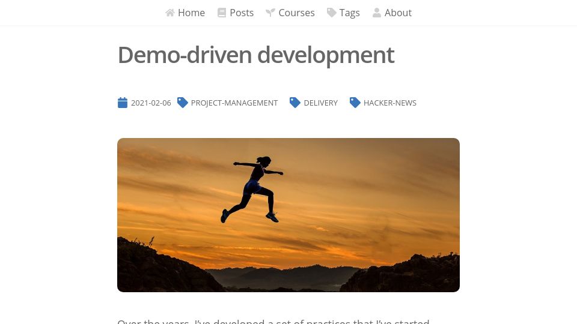The image size is (577, 324).
Task: Click the tag icon before DELIVERY
Action: tap(295, 103)
